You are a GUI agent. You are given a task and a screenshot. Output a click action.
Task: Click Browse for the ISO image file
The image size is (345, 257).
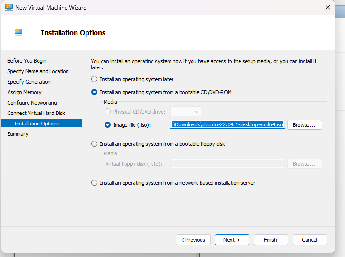click(304, 125)
